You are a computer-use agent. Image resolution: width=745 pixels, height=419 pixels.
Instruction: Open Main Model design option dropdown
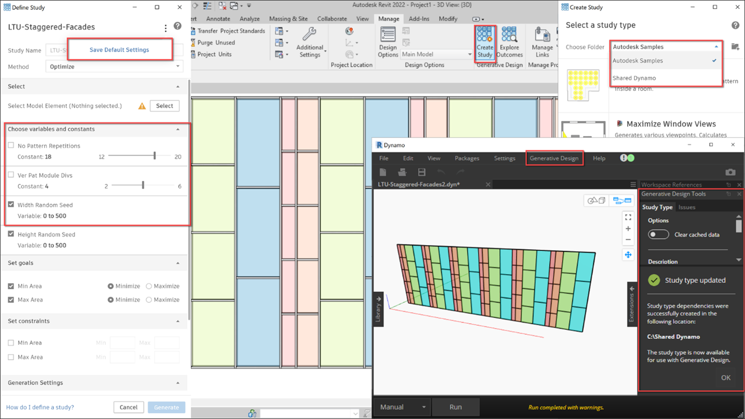[x=436, y=54]
